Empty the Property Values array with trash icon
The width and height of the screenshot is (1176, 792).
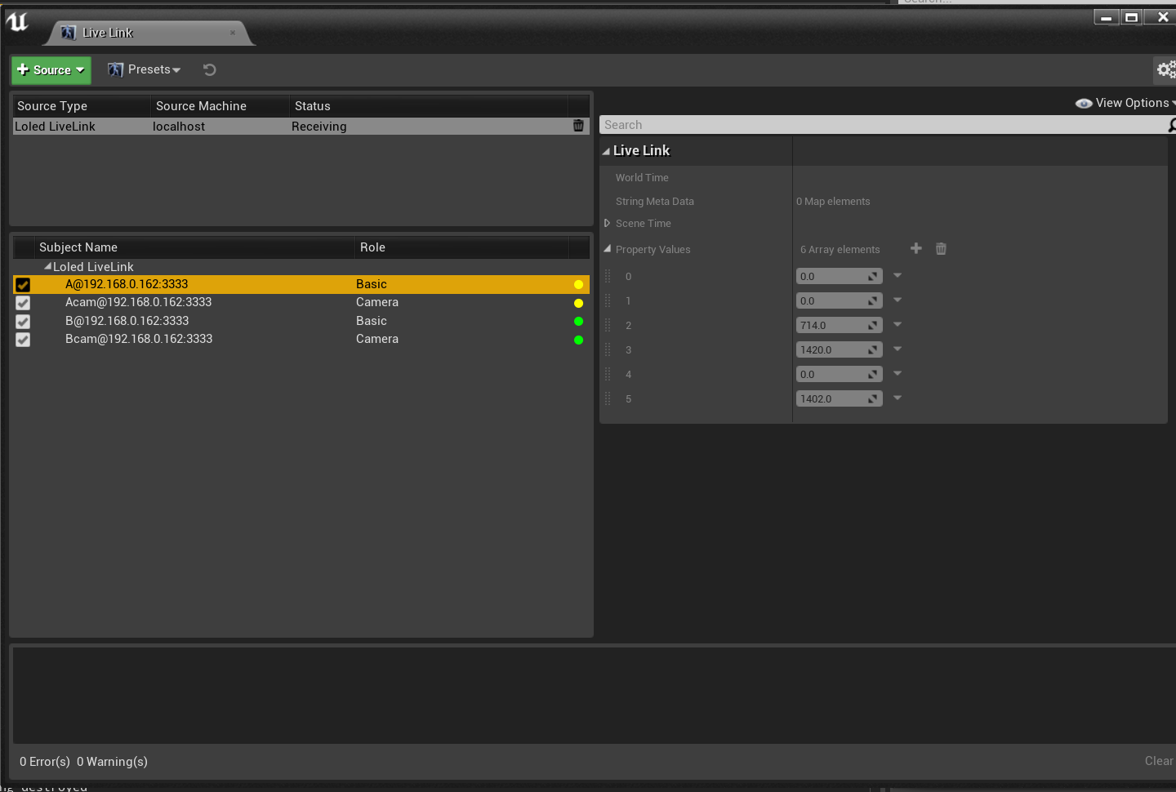[x=941, y=249]
